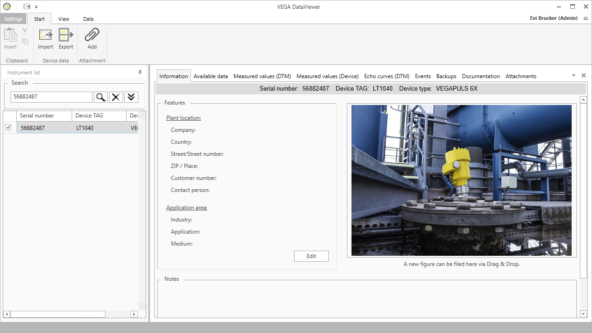
Task: Click the pin icon on the Instrument list panel
Action: pos(140,72)
